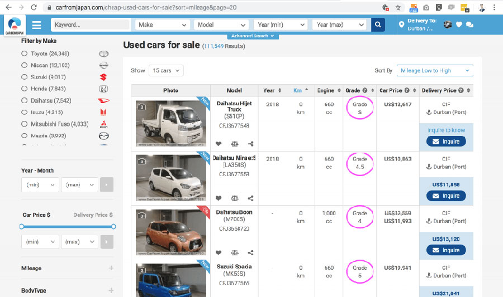The height and width of the screenshot is (297, 503).
Task: Change the Show 15 cars dropdown
Action: (165, 71)
